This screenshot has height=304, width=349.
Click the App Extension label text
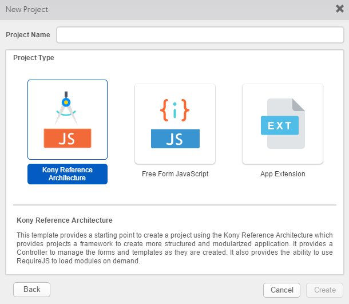(283, 174)
